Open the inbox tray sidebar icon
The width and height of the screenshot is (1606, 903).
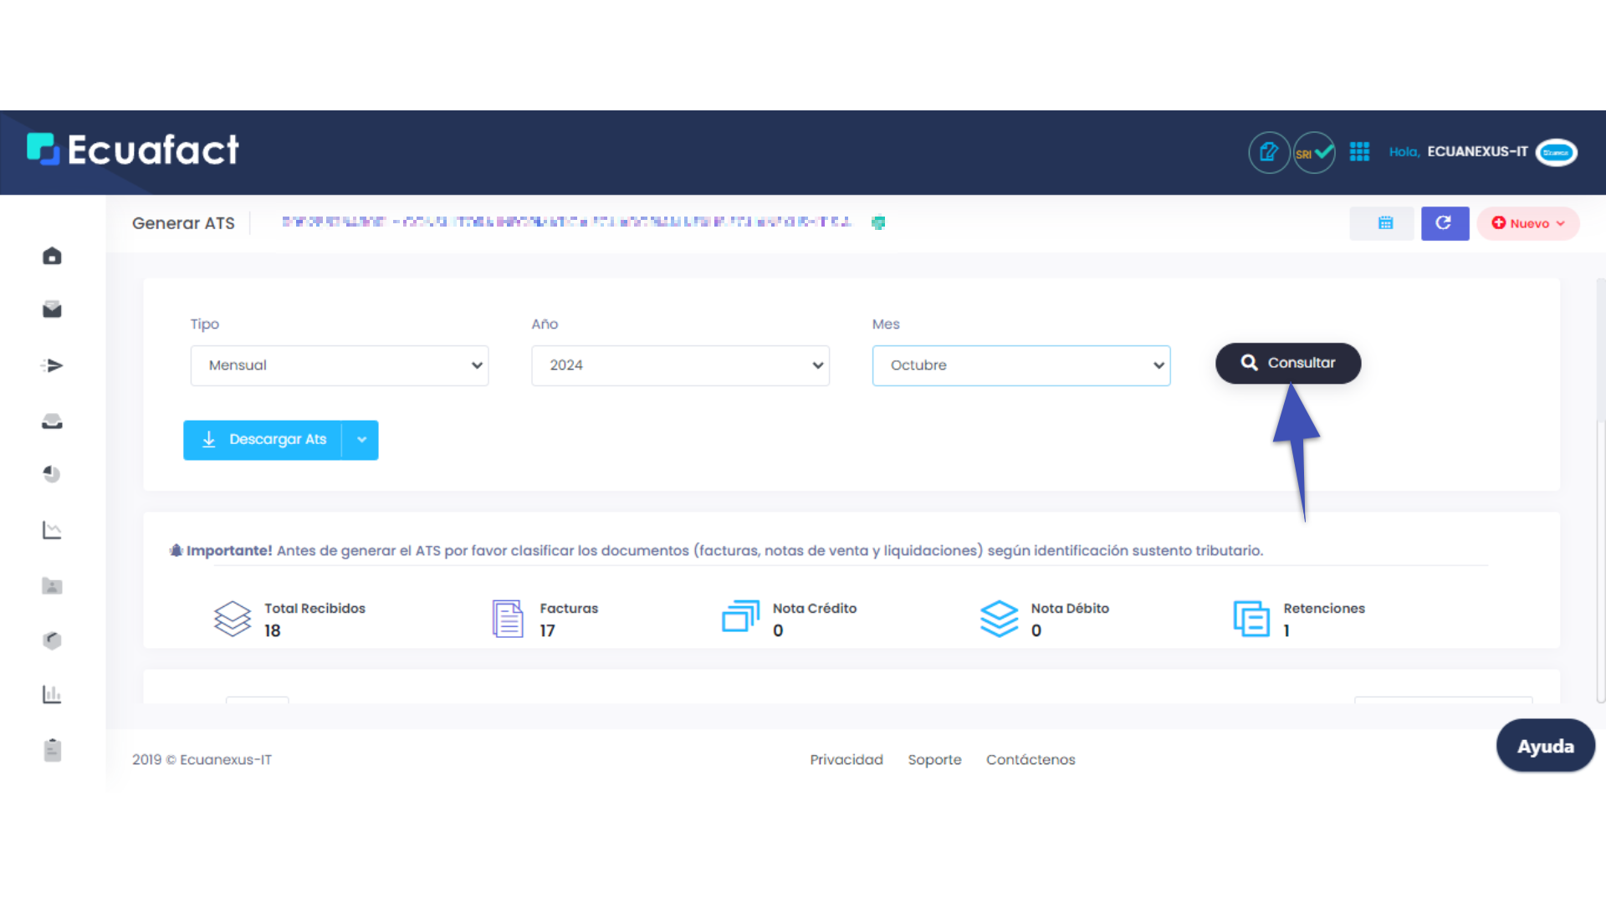tap(52, 421)
